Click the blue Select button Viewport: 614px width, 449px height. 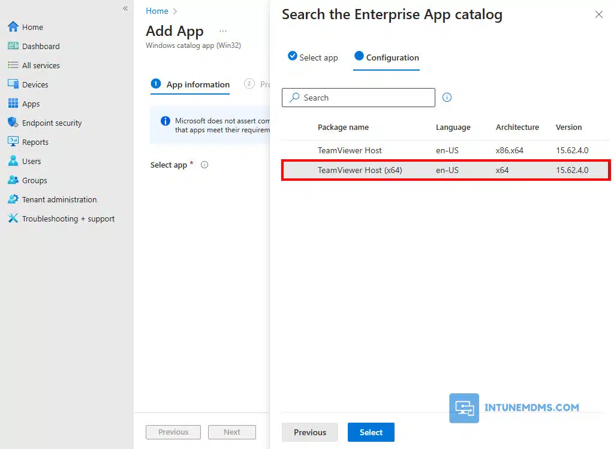(371, 432)
